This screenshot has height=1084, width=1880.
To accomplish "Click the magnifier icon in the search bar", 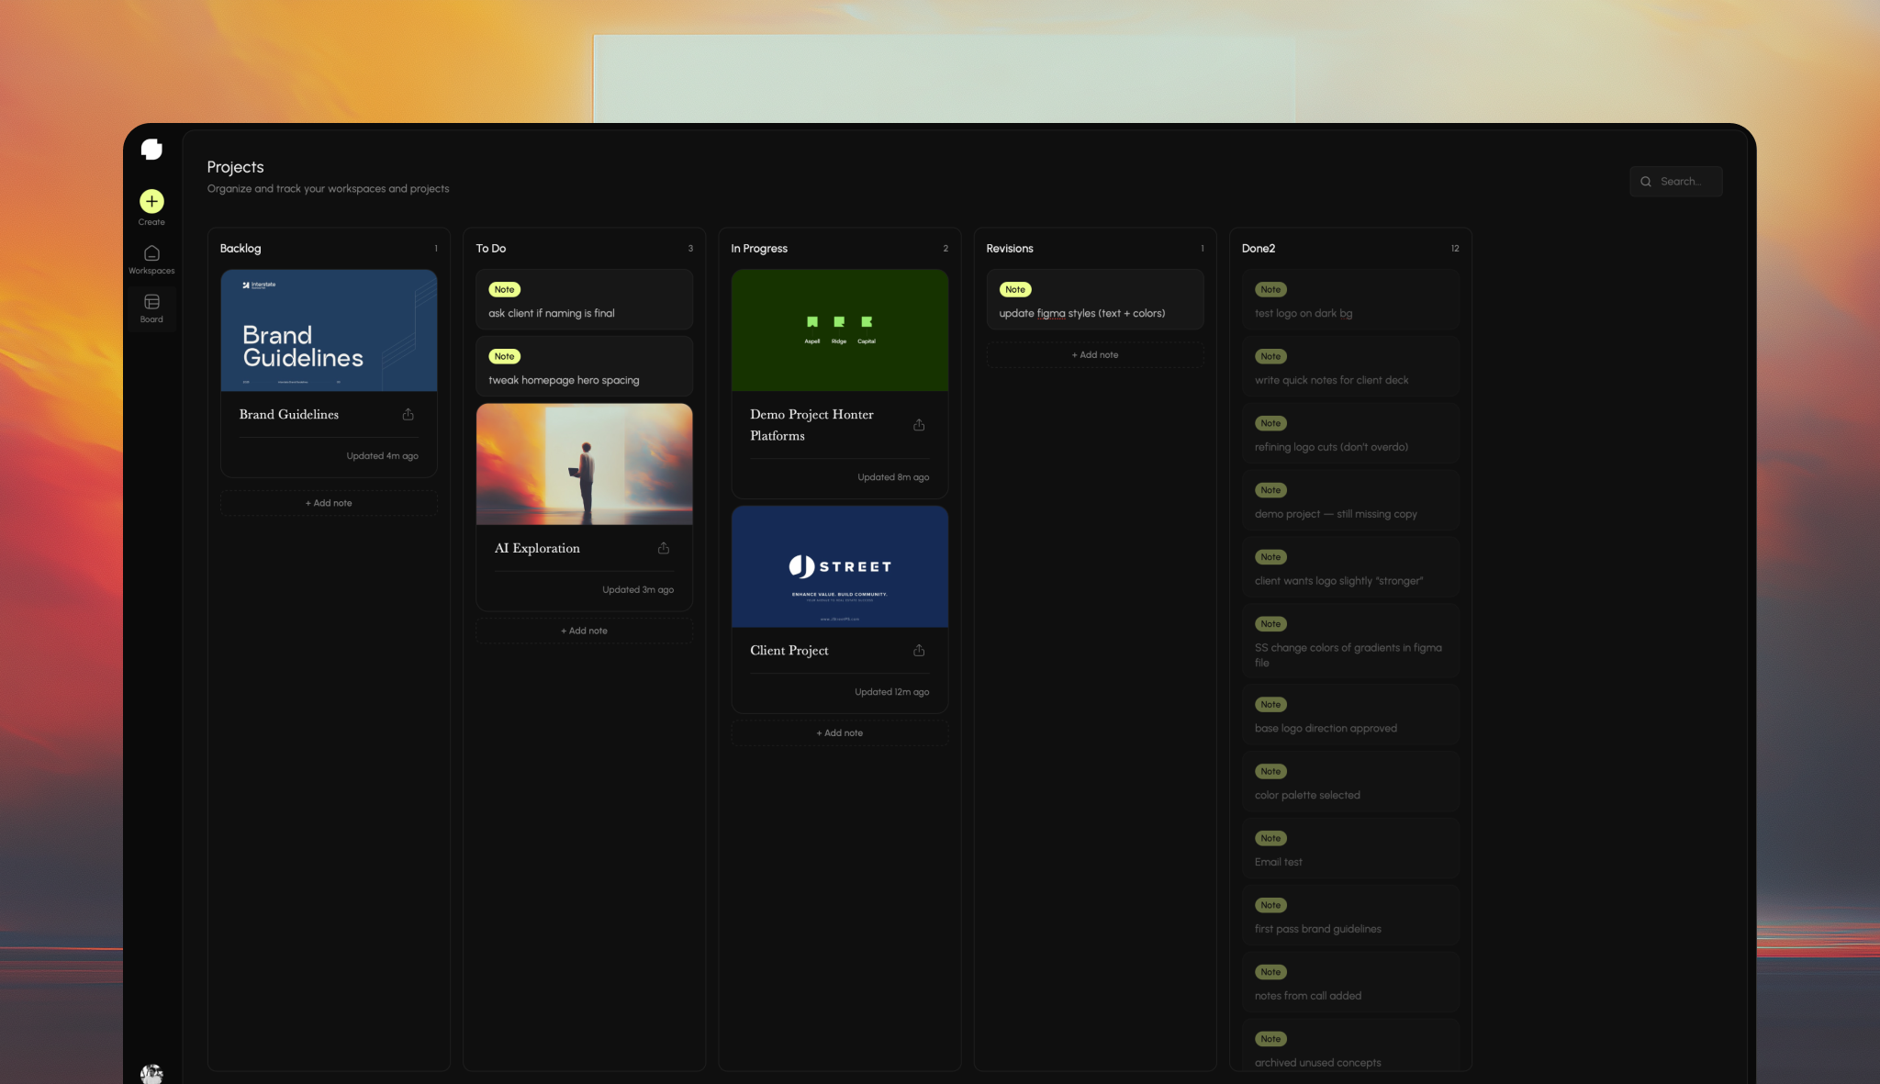I will 1646,181.
